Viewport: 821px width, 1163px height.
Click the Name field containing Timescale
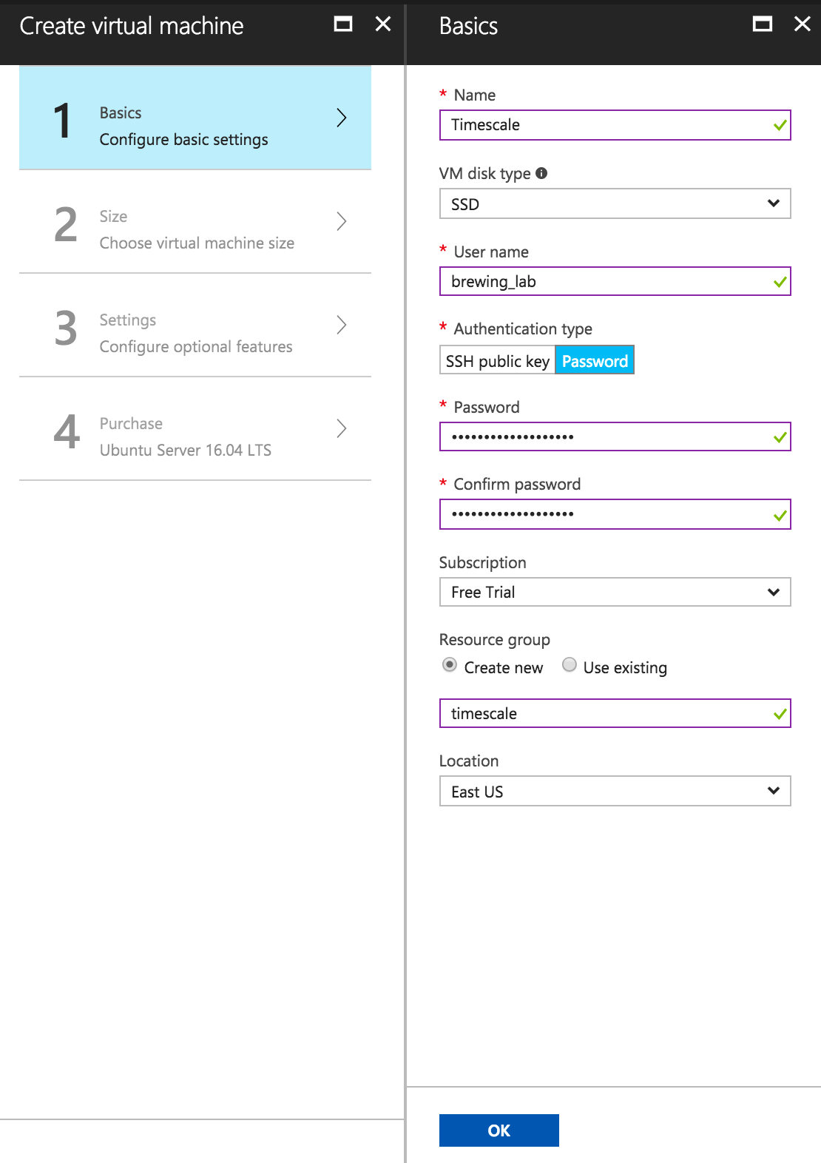607,125
